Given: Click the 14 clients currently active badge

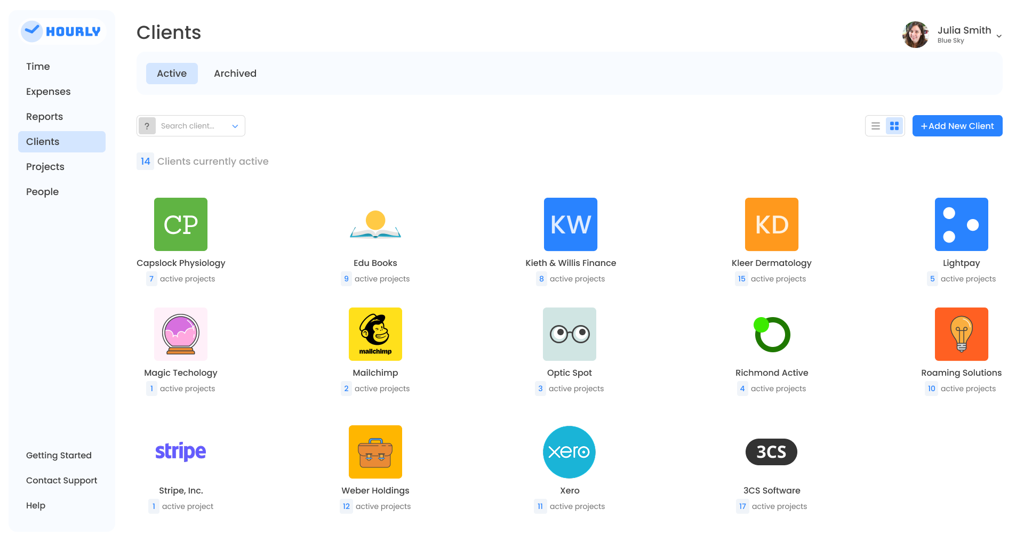Looking at the screenshot, I should tap(145, 161).
